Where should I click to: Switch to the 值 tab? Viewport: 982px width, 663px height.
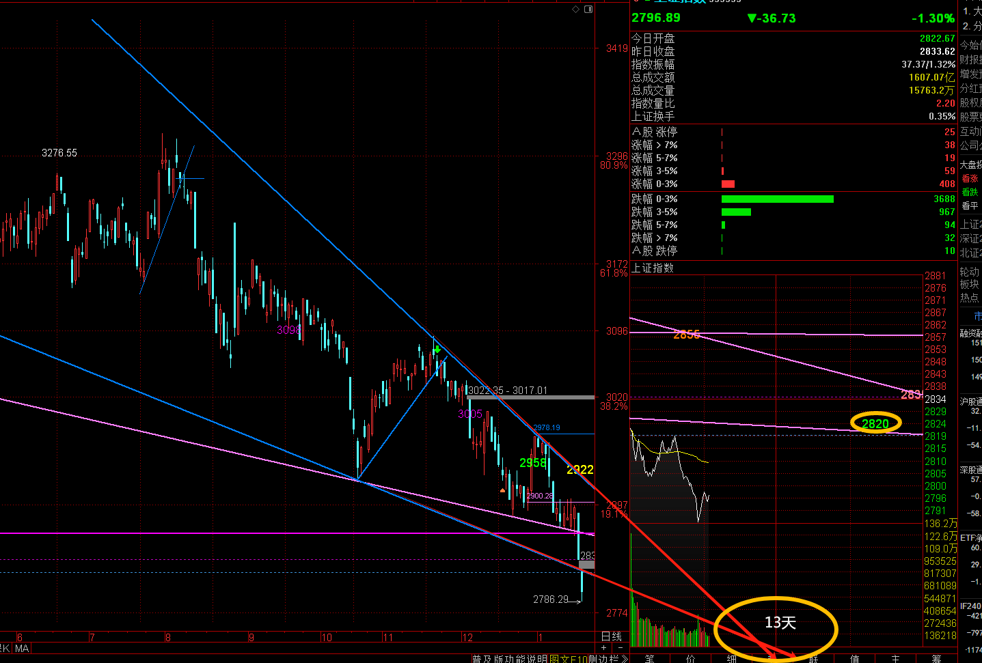point(855,658)
